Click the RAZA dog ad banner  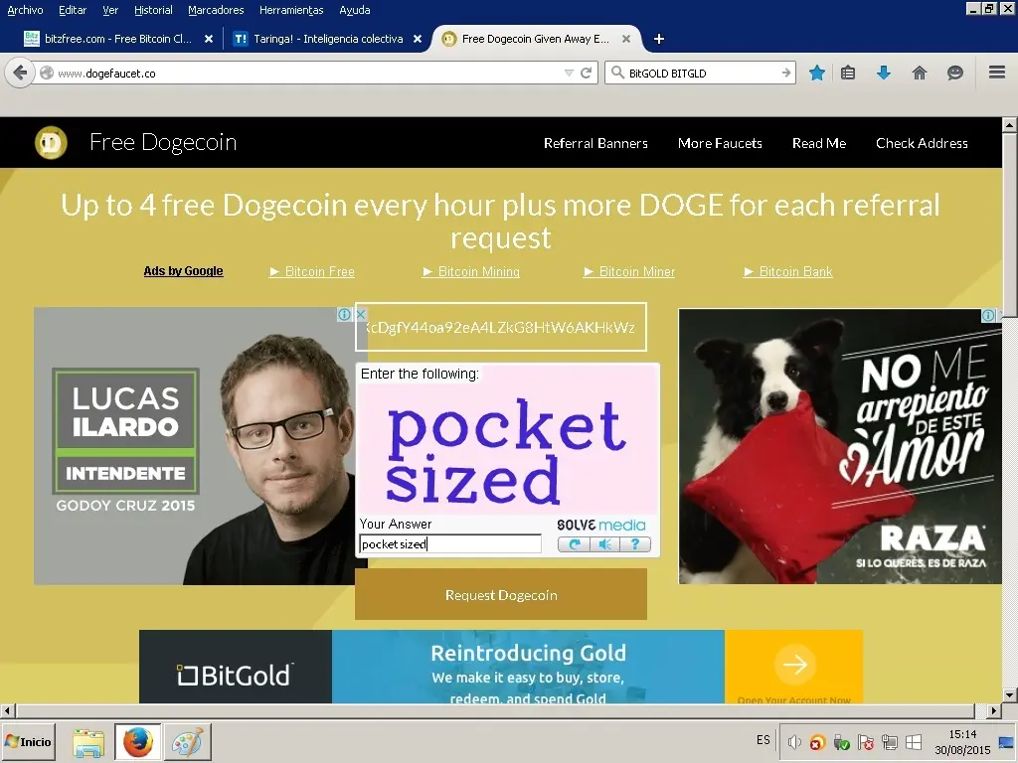840,446
